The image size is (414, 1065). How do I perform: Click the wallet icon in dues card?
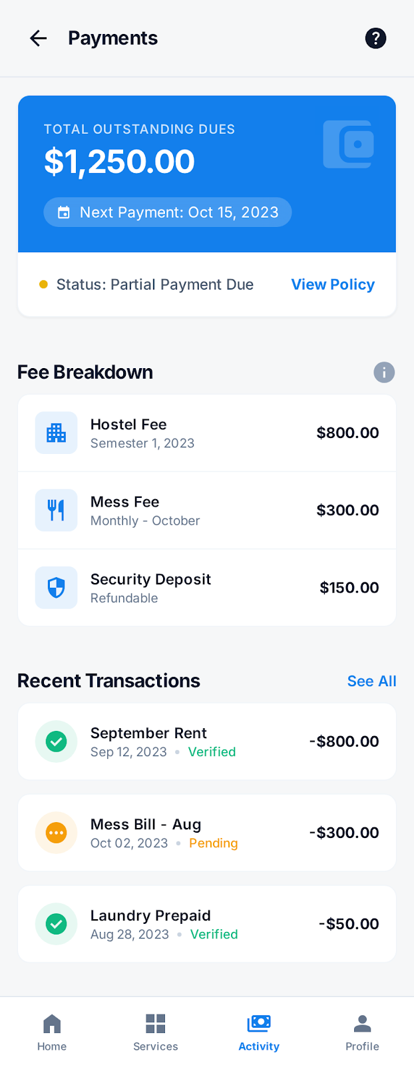coord(349,144)
